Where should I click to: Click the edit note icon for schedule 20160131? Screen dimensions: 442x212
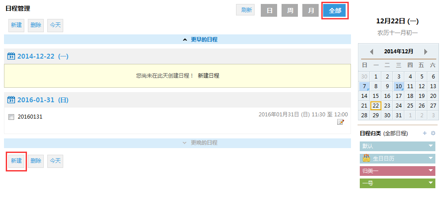click(x=340, y=122)
